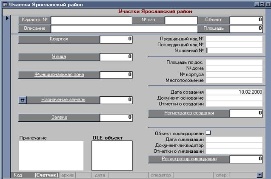This screenshot has width=271, height=179.
Task: Open the dropdown arrow in the bottom-right status bar
Action: [x=260, y=175]
